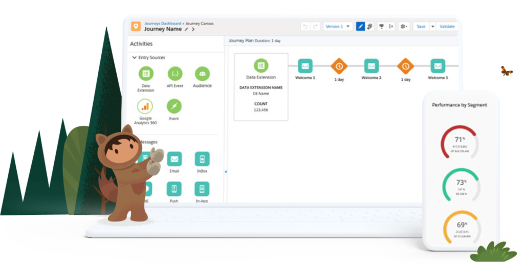This screenshot has height=267, width=524.
Task: Click the Event lightning bolt icon
Action: pos(174,106)
